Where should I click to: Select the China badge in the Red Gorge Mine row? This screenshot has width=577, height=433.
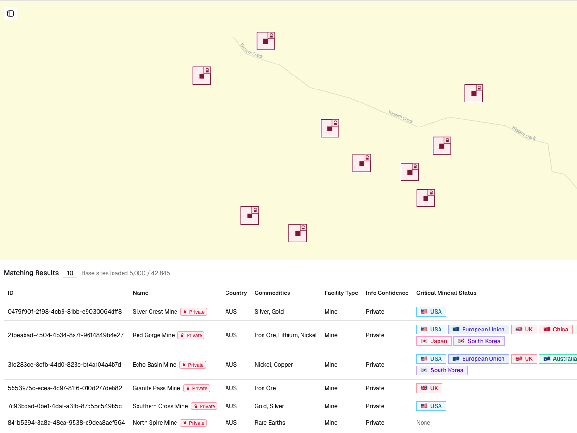click(556, 329)
